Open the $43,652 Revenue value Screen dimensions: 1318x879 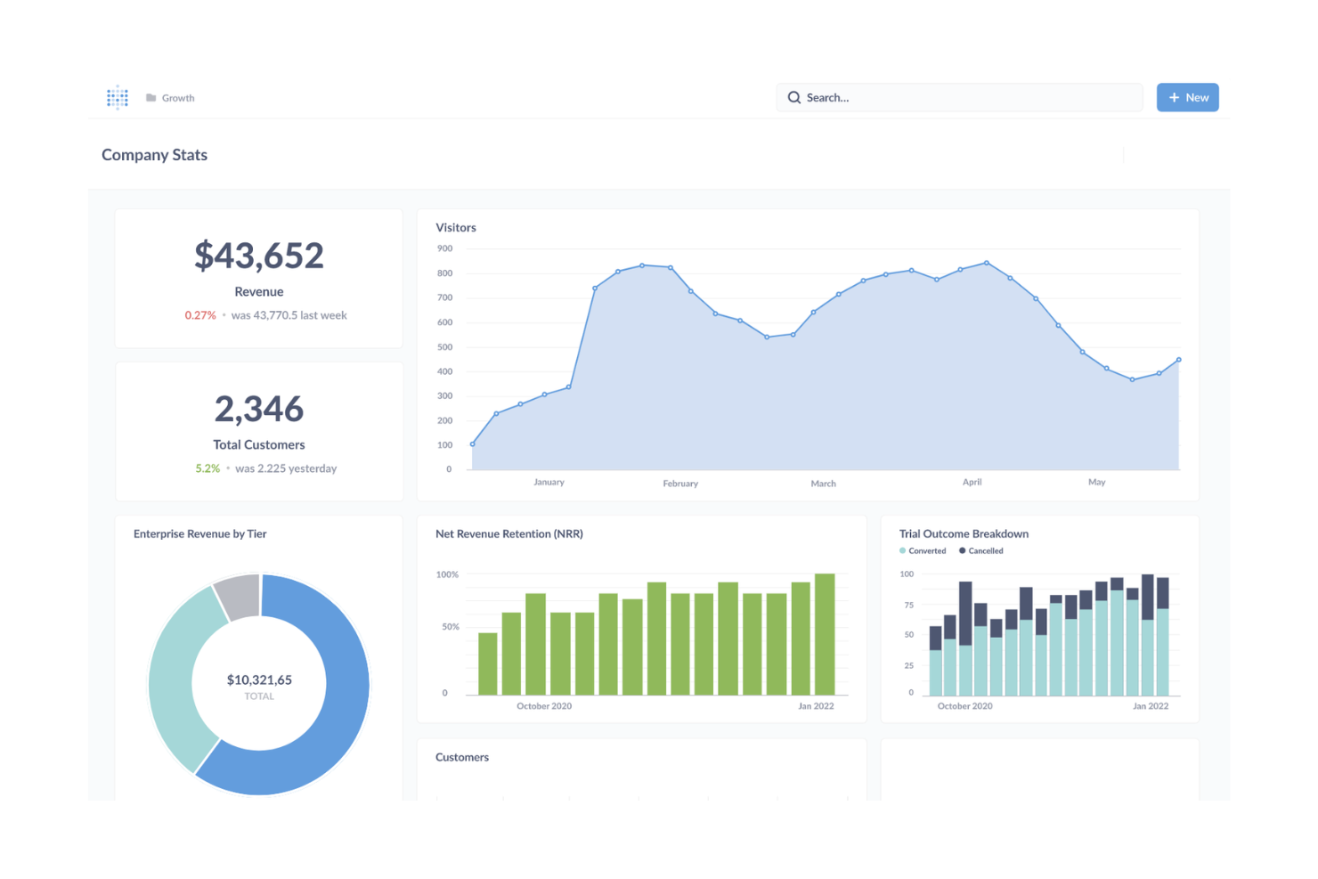259,256
